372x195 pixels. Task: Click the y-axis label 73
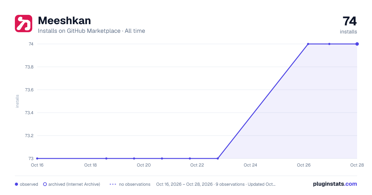point(31,158)
